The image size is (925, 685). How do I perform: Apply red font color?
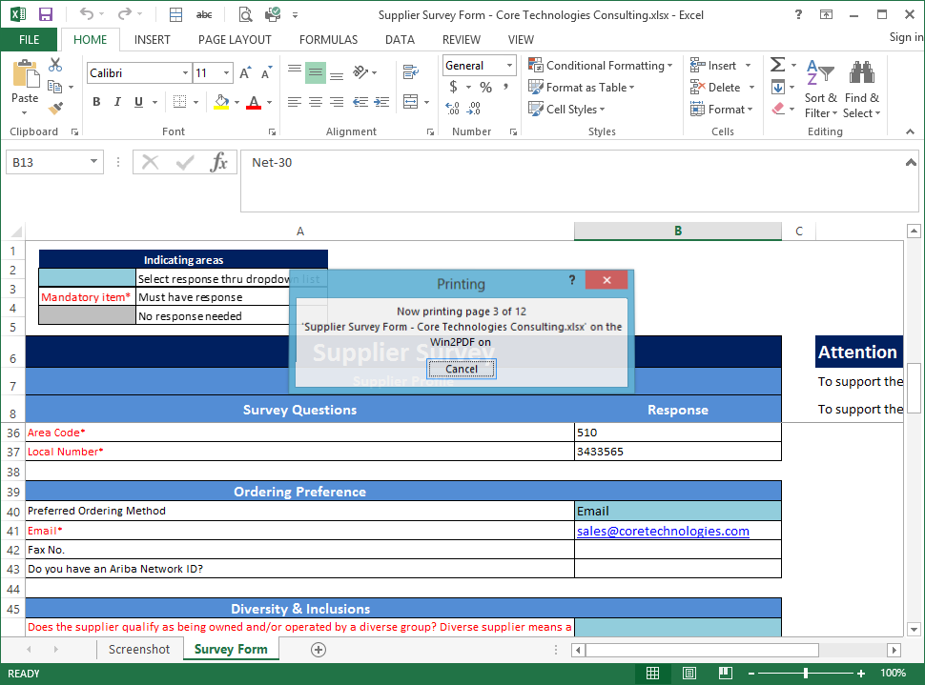254,102
